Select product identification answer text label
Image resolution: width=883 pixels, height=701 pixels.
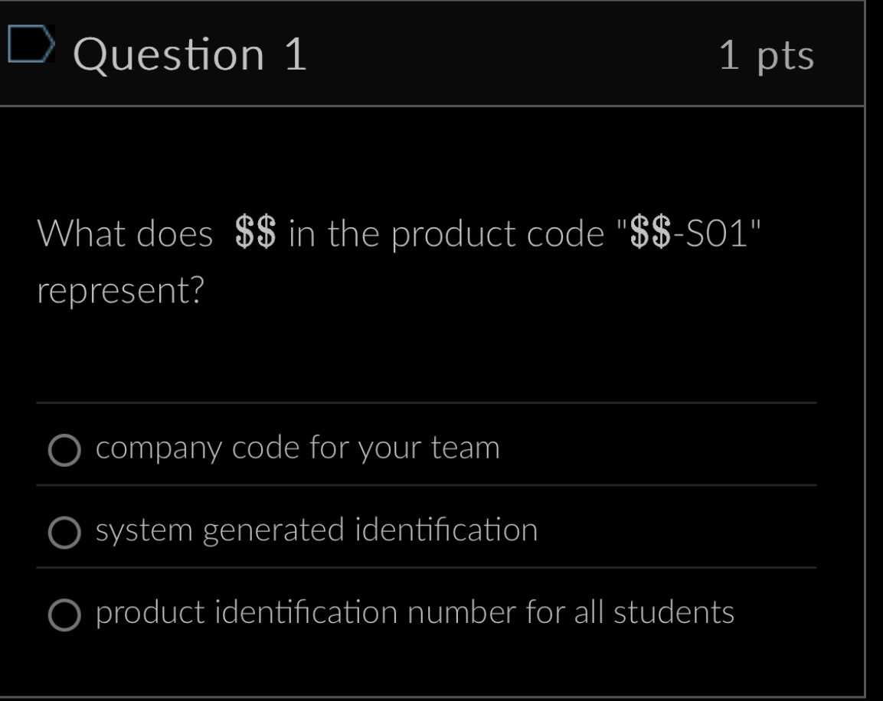tap(414, 612)
